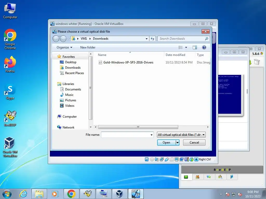Select the Oracle VM VirtualBox desktop icon
The image size is (266, 199).
coord(10,147)
